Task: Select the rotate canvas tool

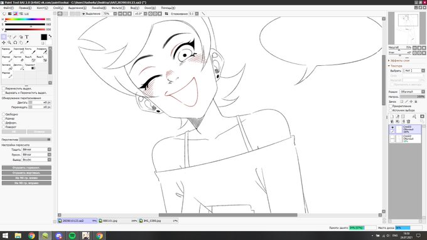Action: (15, 43)
